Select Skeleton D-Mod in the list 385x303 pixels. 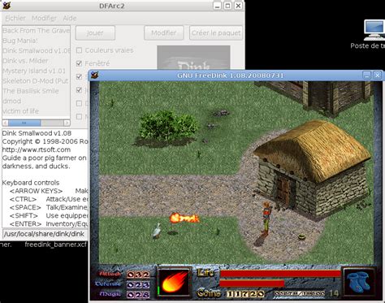click(x=36, y=81)
